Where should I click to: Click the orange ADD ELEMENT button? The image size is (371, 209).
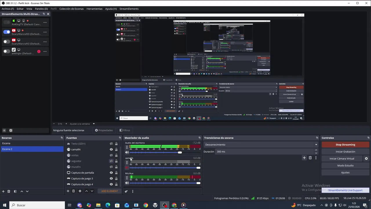pos(110,191)
